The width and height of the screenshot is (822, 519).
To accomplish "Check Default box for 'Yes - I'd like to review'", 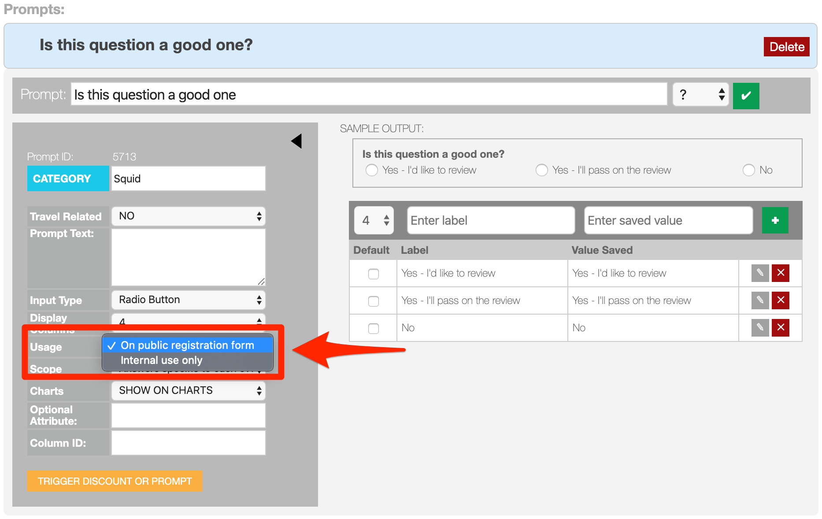I will pyautogui.click(x=373, y=274).
